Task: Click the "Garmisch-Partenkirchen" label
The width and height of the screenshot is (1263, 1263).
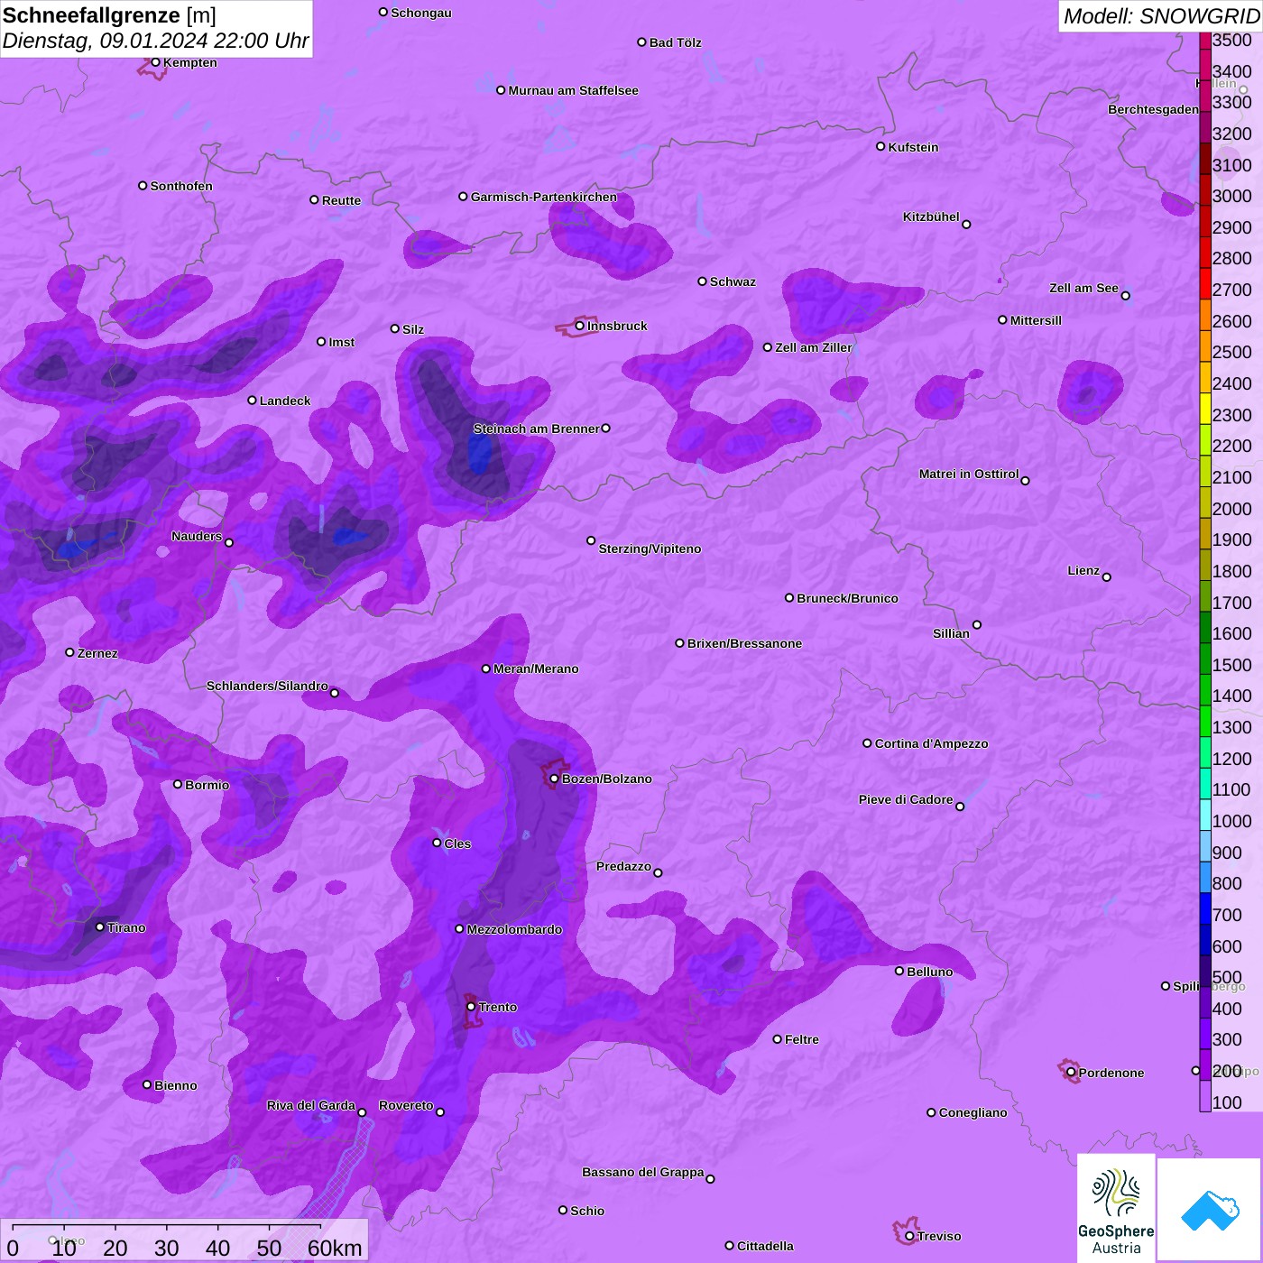Action: (544, 197)
